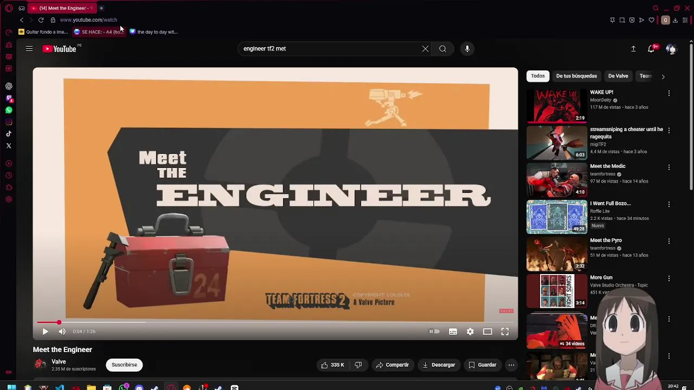
Task: Reload the page in browser
Action: pos(41,20)
